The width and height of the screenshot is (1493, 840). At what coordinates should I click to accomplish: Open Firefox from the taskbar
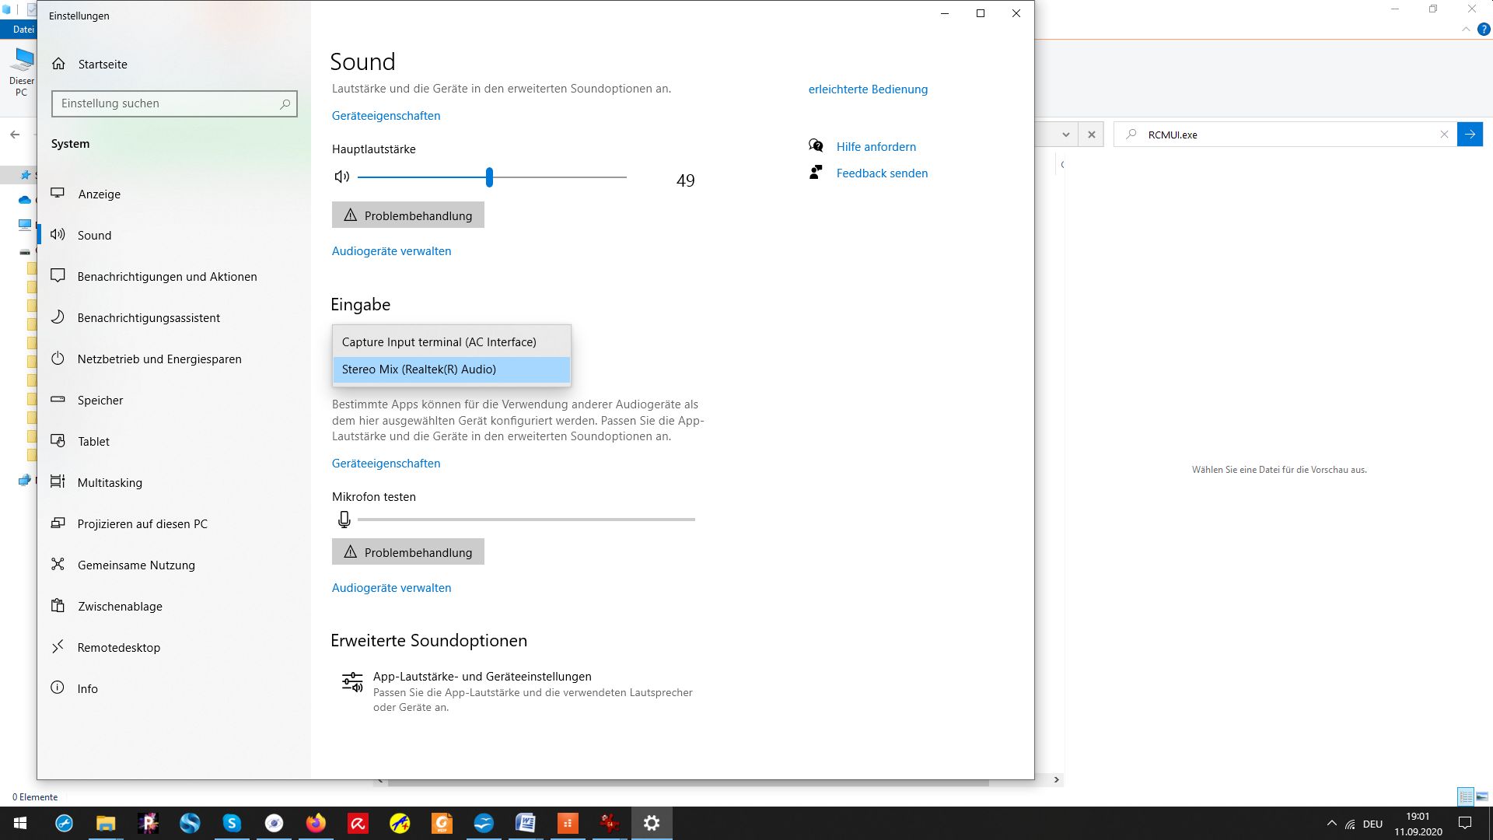click(x=316, y=823)
